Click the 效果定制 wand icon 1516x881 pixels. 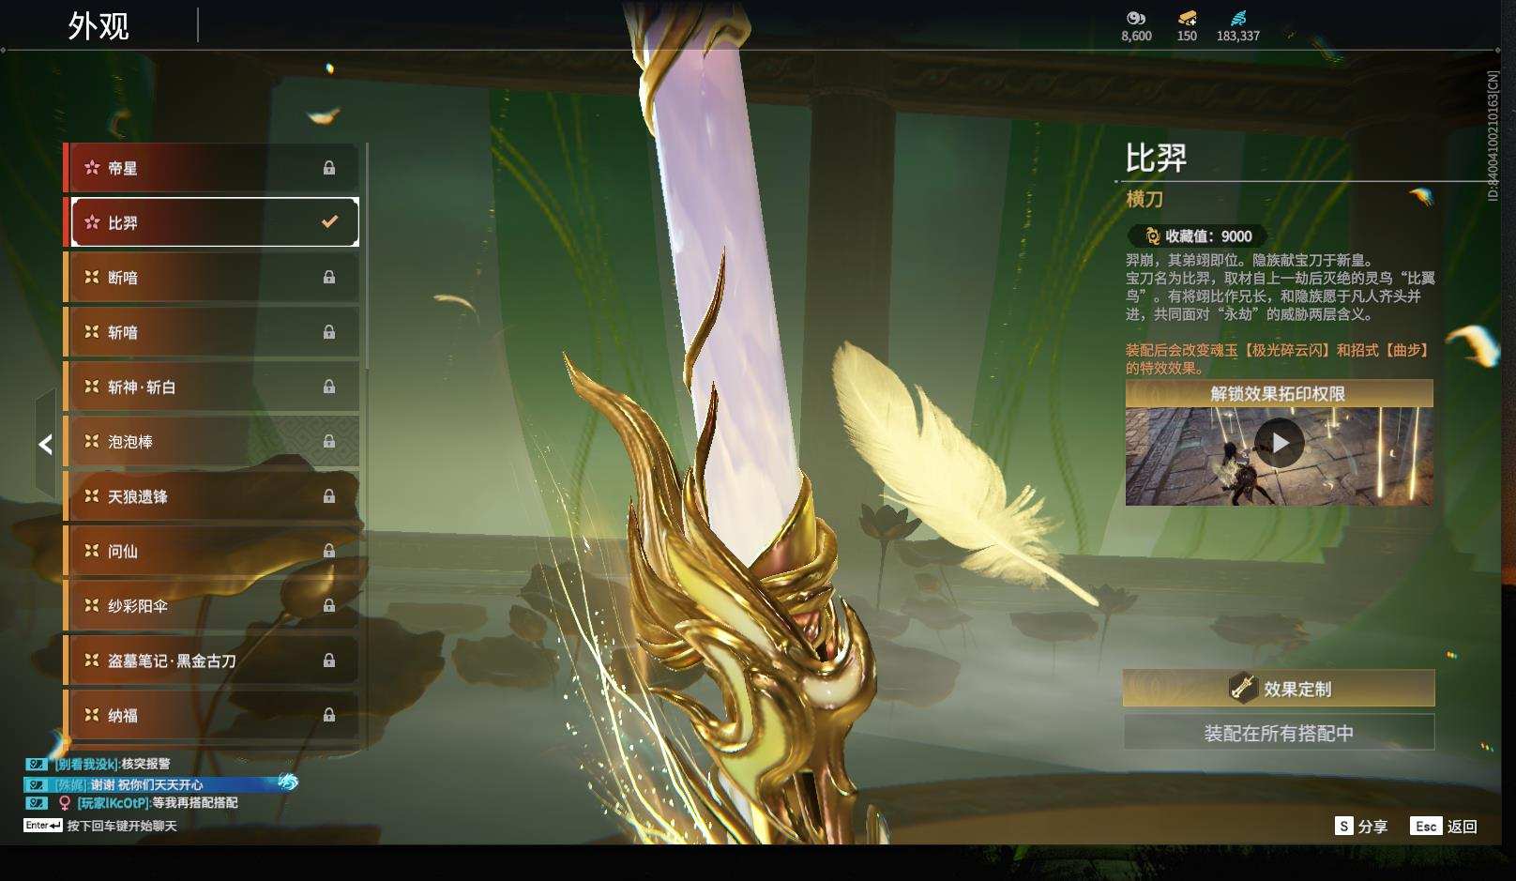pos(1243,688)
